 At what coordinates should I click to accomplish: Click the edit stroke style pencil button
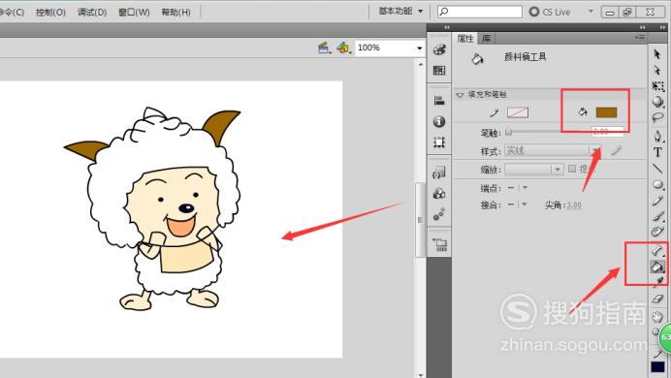(616, 150)
